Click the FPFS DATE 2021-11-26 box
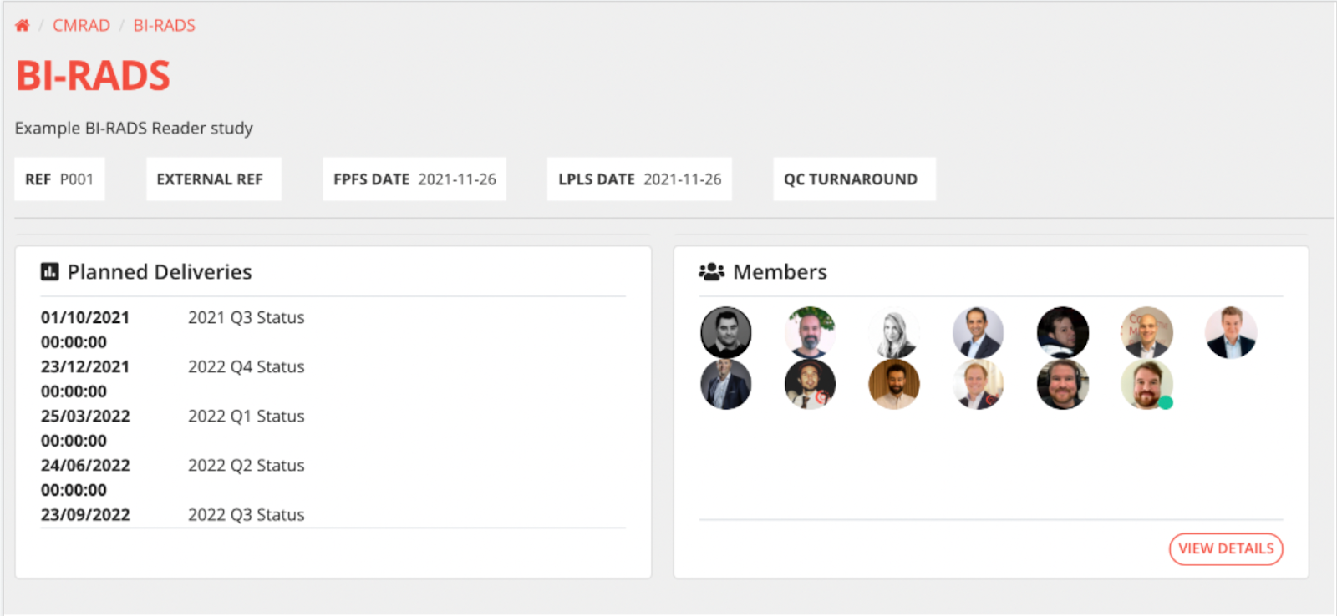Screen dimensions: 1337x616 pos(414,179)
